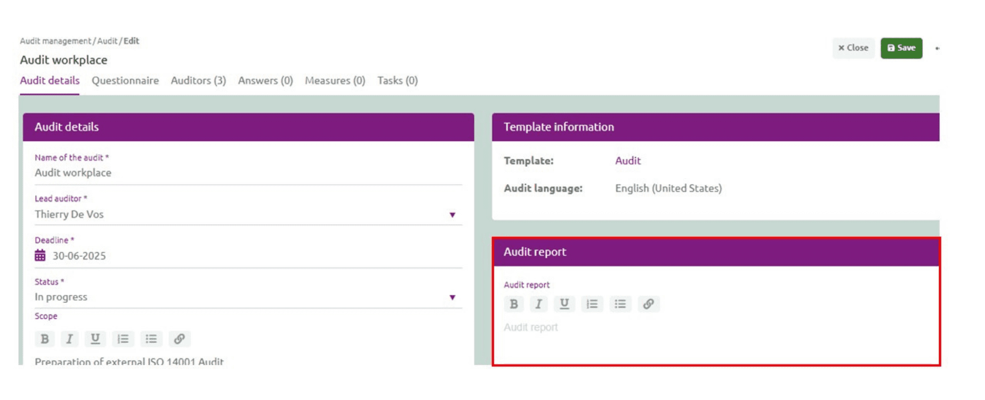Click the Scope text 'Preparation of external ISO 14001 Audit'
This screenshot has height=400, width=985.
click(x=129, y=361)
